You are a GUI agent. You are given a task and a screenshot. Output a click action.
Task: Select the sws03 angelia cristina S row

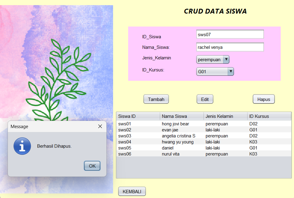click(181, 136)
